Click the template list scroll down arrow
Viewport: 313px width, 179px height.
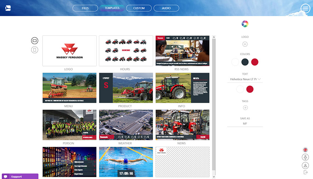point(214,176)
